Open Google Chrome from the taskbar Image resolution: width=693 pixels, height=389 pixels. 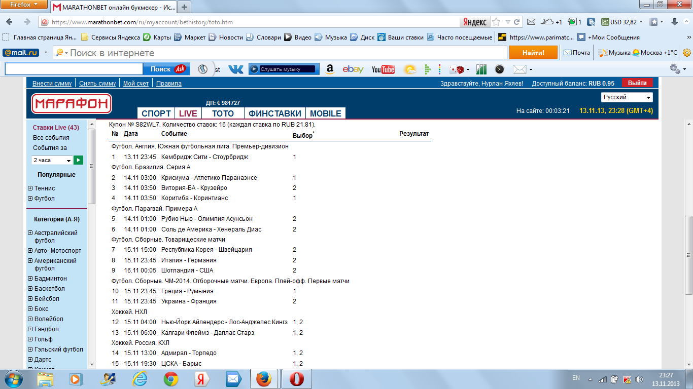coord(170,379)
